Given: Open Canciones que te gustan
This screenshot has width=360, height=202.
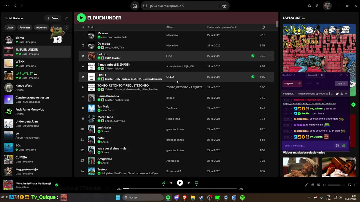Looking at the screenshot, I should tap(37, 99).
